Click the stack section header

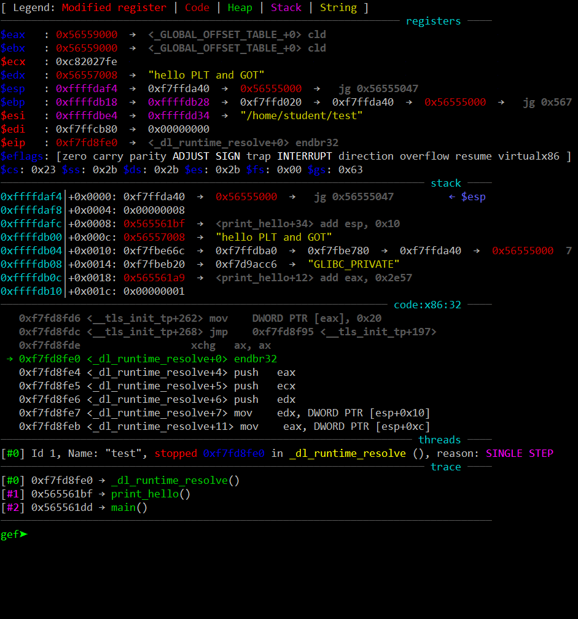pyautogui.click(x=446, y=183)
